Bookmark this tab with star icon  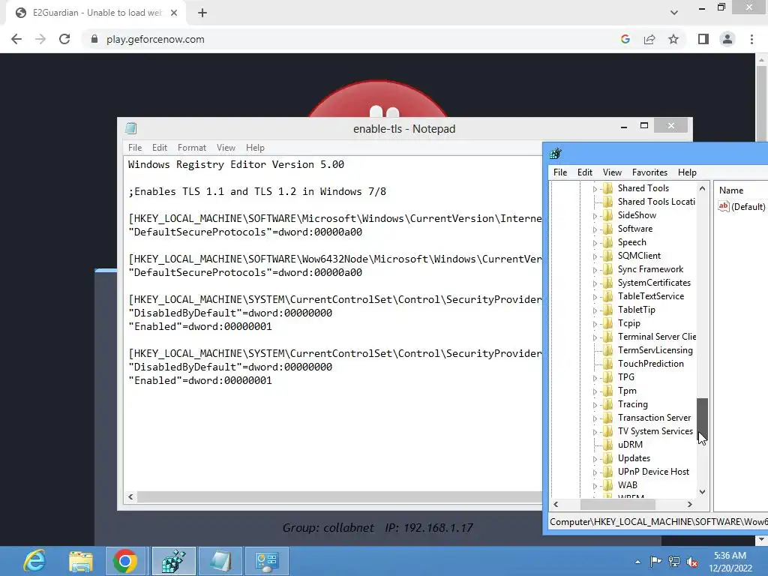[x=673, y=39]
